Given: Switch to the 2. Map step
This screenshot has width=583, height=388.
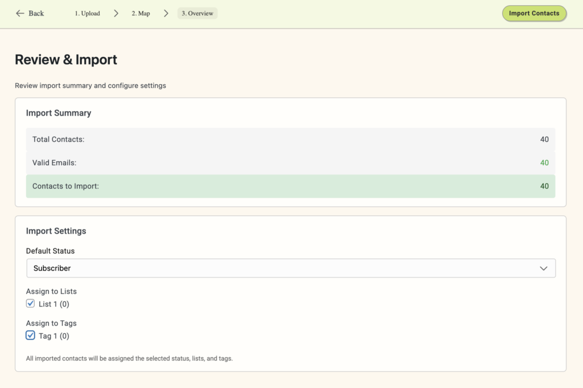Looking at the screenshot, I should 140,13.
